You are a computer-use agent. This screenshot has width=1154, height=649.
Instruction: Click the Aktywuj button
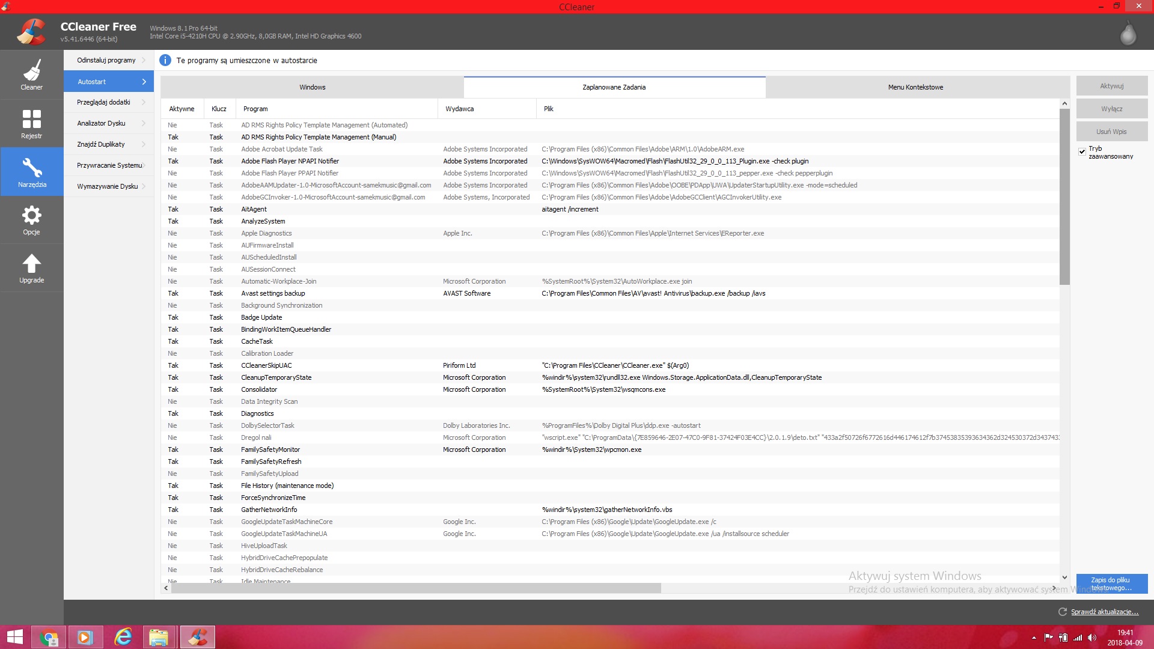(x=1112, y=86)
